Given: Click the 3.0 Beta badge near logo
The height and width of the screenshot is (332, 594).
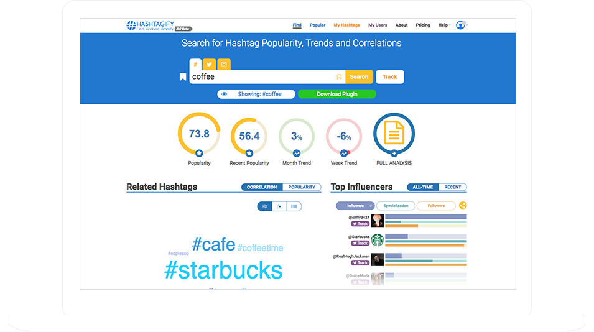Looking at the screenshot, I should tap(183, 29).
